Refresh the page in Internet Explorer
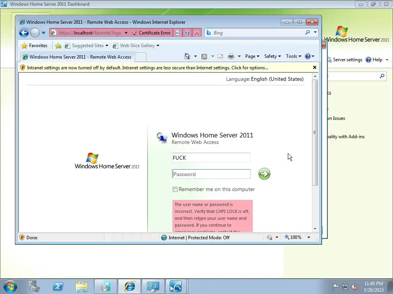Image resolution: width=393 pixels, height=294 pixels. 187,33
